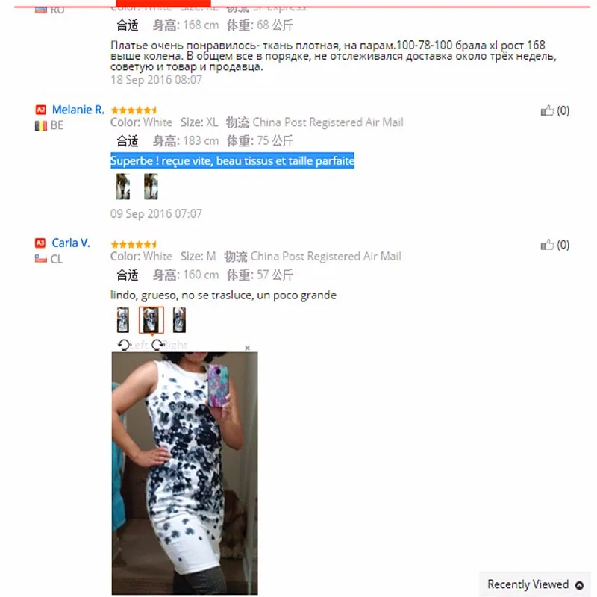
Task: View Carla V.'s third photo thumbnail
Action: click(179, 320)
